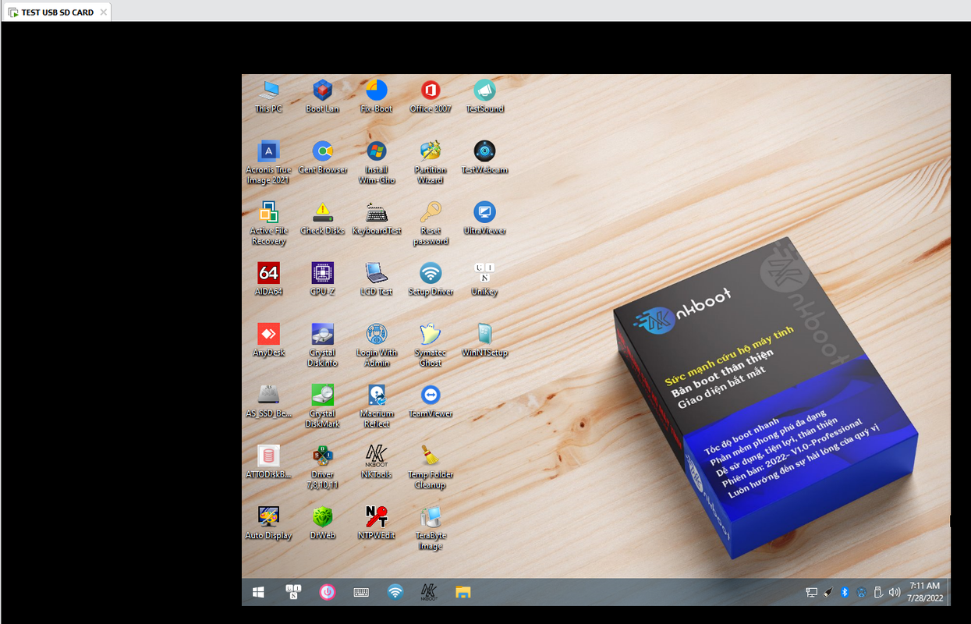Click the USB safely remove tray icon

point(877,592)
